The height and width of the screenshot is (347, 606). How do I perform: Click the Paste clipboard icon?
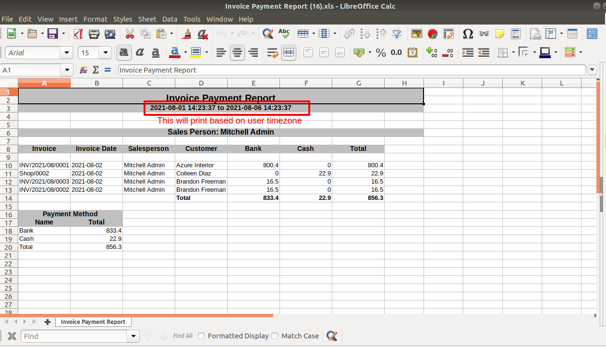161,34
